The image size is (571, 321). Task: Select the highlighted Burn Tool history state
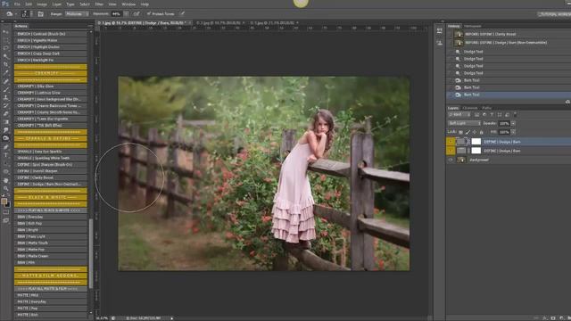[509, 95]
